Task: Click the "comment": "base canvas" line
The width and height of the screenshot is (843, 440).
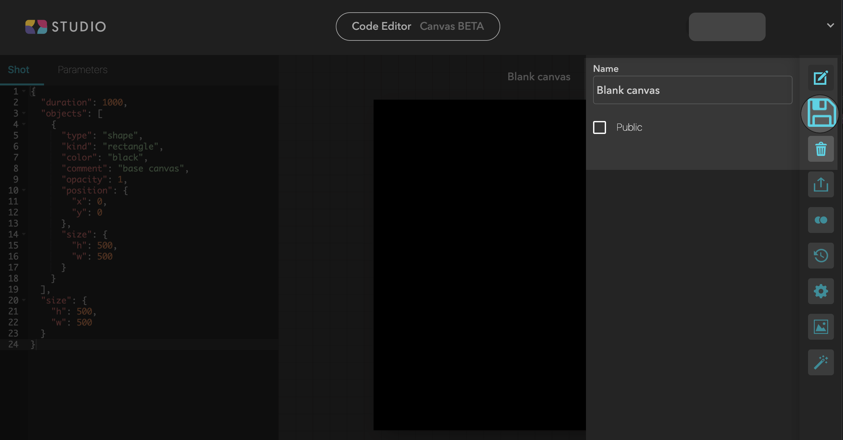Action: (125, 168)
